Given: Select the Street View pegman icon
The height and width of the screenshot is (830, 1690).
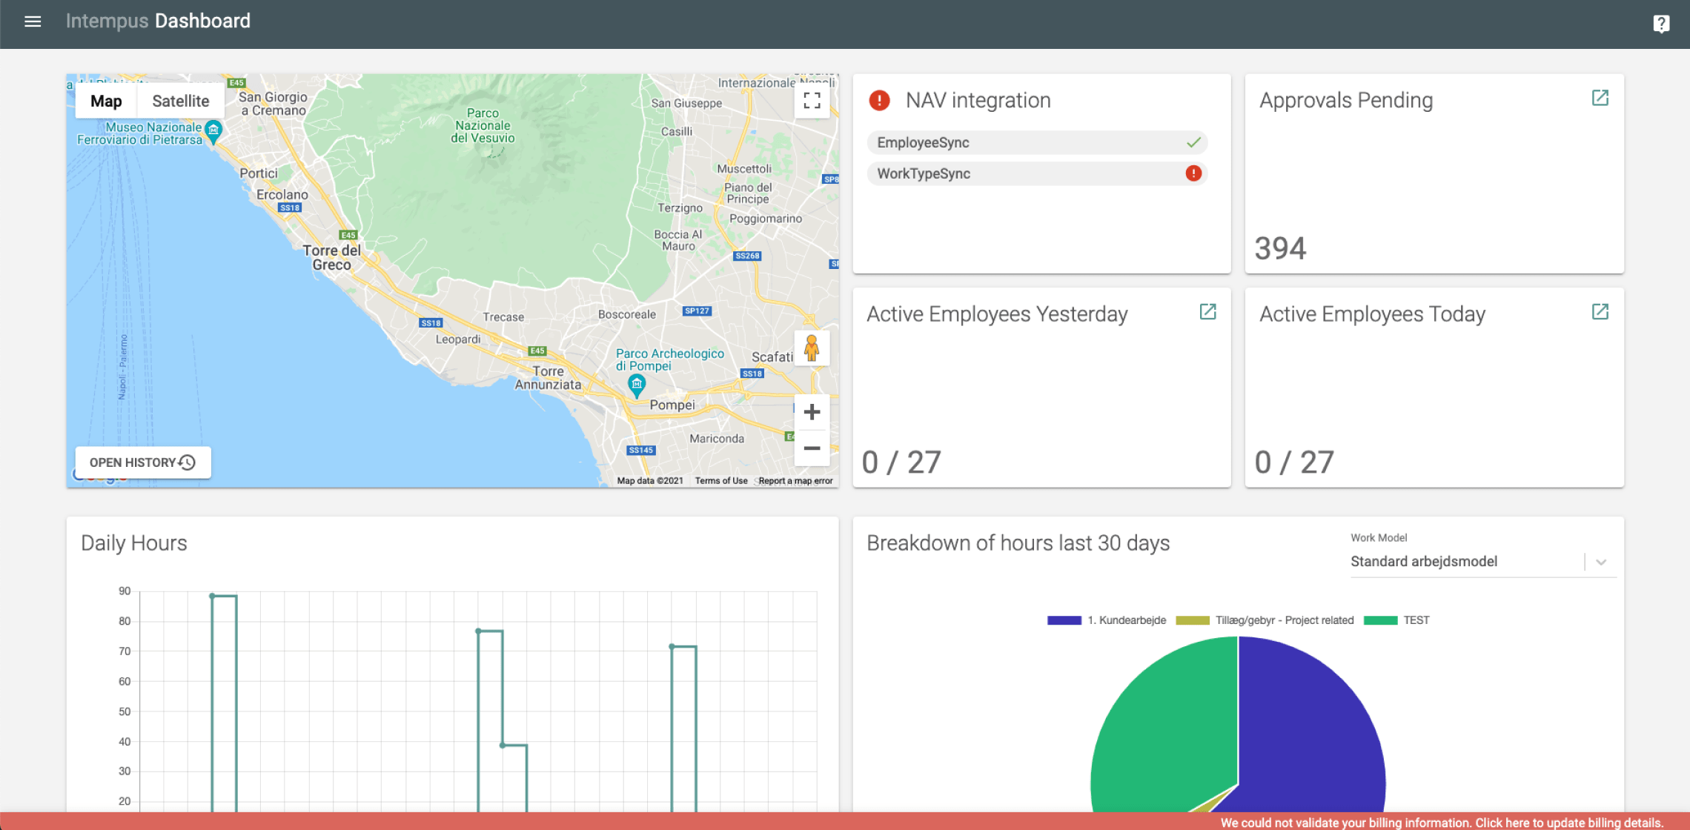Looking at the screenshot, I should tap(812, 348).
